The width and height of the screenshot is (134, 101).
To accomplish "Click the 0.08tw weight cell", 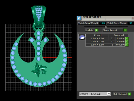I will [121, 38].
